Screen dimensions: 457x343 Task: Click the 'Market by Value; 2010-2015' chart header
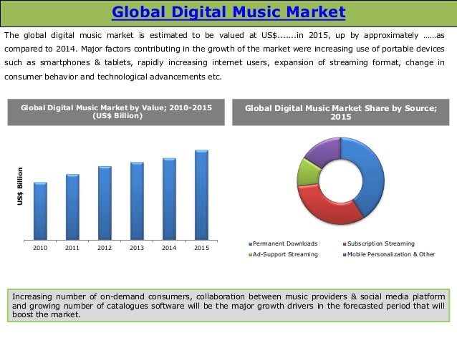tap(116, 112)
